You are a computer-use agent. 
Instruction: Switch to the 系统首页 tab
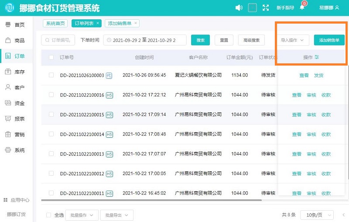point(55,23)
